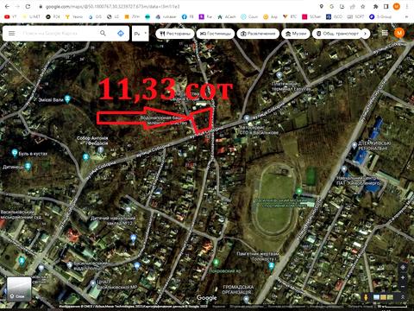Open the Слои layers thumbnail
This screenshot has height=311, width=414.
click(19, 289)
